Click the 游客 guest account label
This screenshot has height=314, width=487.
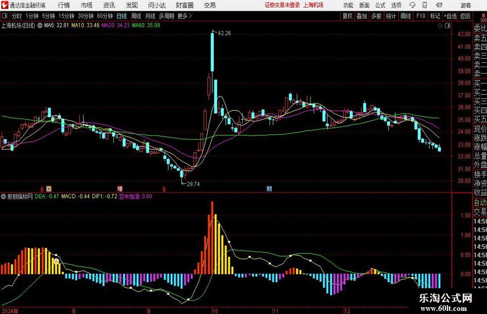click(465, 5)
